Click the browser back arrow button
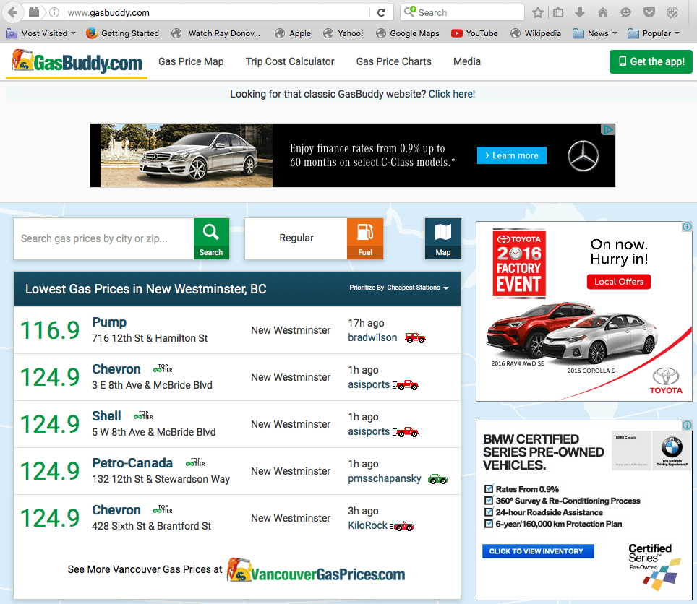The width and height of the screenshot is (697, 604). coord(12,12)
